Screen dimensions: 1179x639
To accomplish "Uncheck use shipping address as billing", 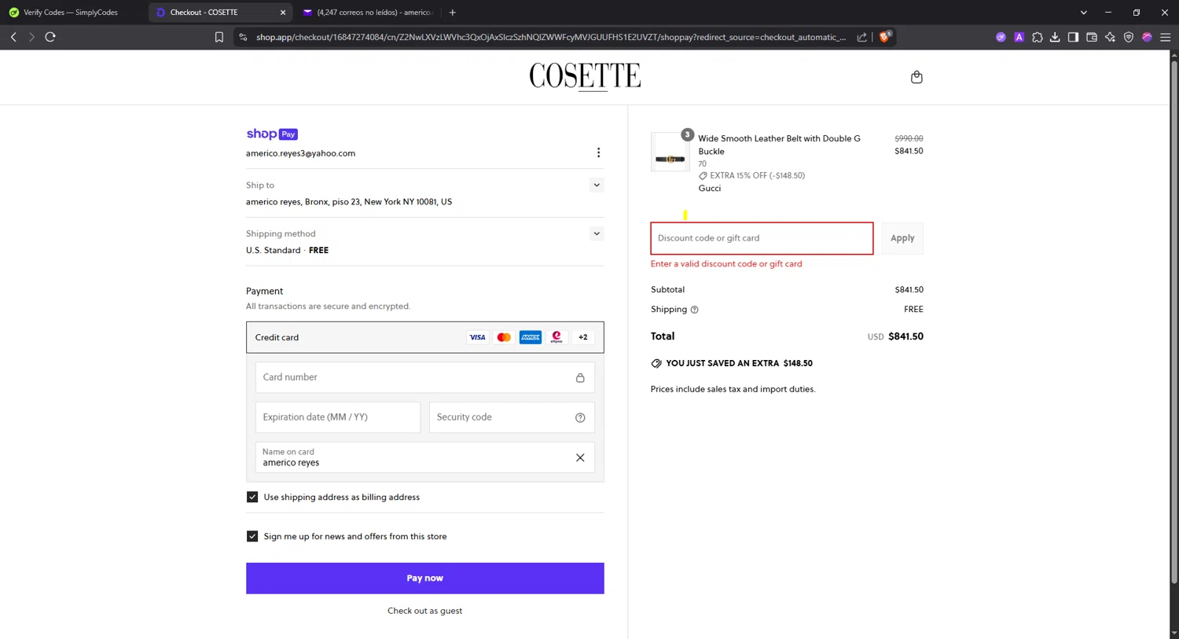I will pos(252,497).
